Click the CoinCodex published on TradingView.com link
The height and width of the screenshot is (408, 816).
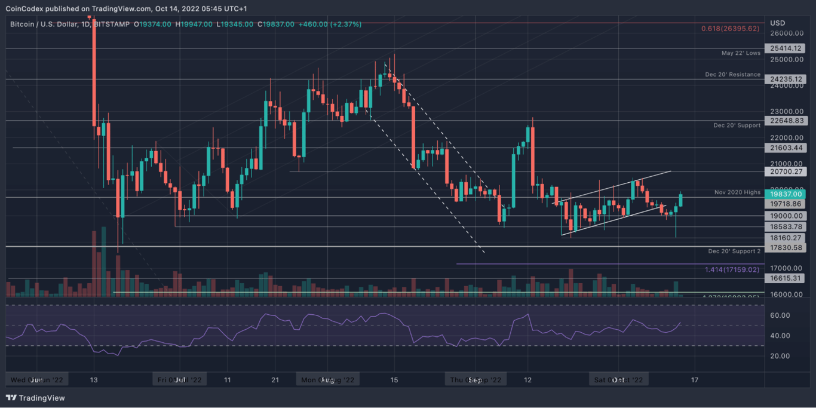[72, 9]
